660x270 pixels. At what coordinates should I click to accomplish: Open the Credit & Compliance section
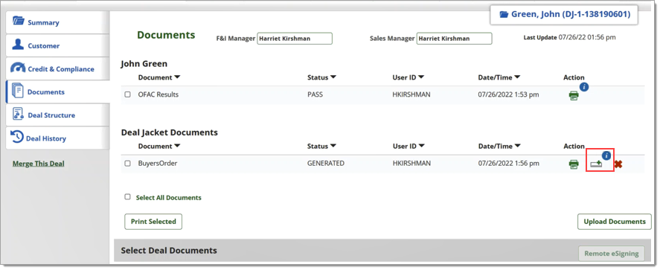[x=57, y=69]
